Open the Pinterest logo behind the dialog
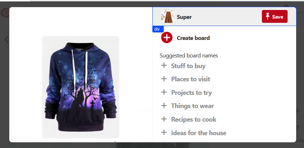Image resolution: width=304 pixels, height=148 pixels. click(5, 13)
